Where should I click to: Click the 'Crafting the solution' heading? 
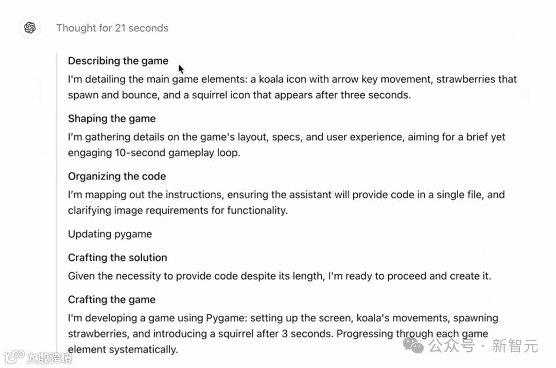coord(117,257)
